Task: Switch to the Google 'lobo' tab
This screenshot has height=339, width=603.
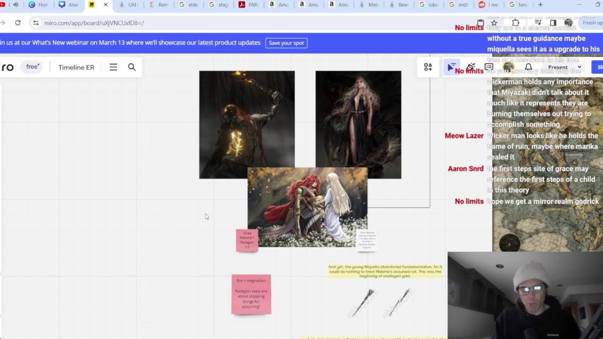Action: pyautogui.click(x=429, y=5)
